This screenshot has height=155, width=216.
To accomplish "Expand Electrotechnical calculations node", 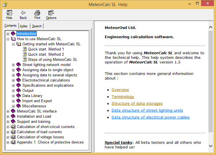I will pos(13,80).
